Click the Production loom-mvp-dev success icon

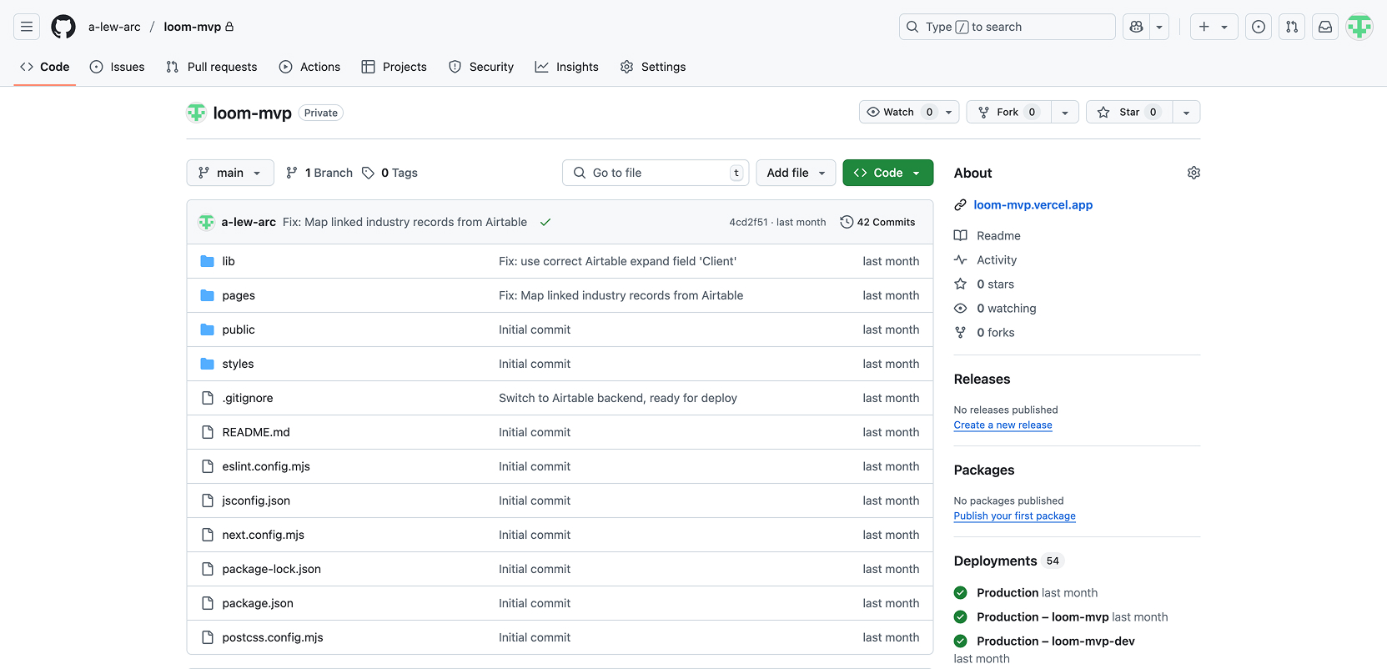(x=960, y=641)
